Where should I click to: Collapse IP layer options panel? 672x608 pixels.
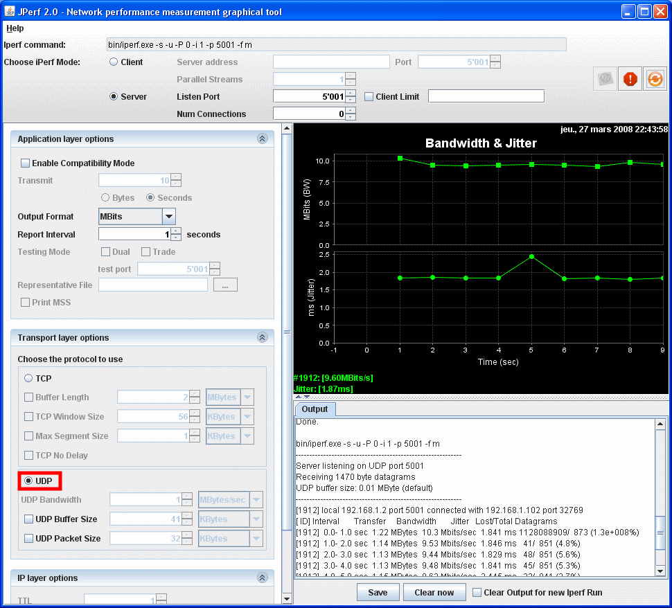pyautogui.click(x=263, y=578)
